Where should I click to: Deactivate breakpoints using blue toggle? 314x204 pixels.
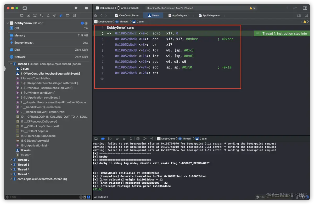[x=103, y=139]
